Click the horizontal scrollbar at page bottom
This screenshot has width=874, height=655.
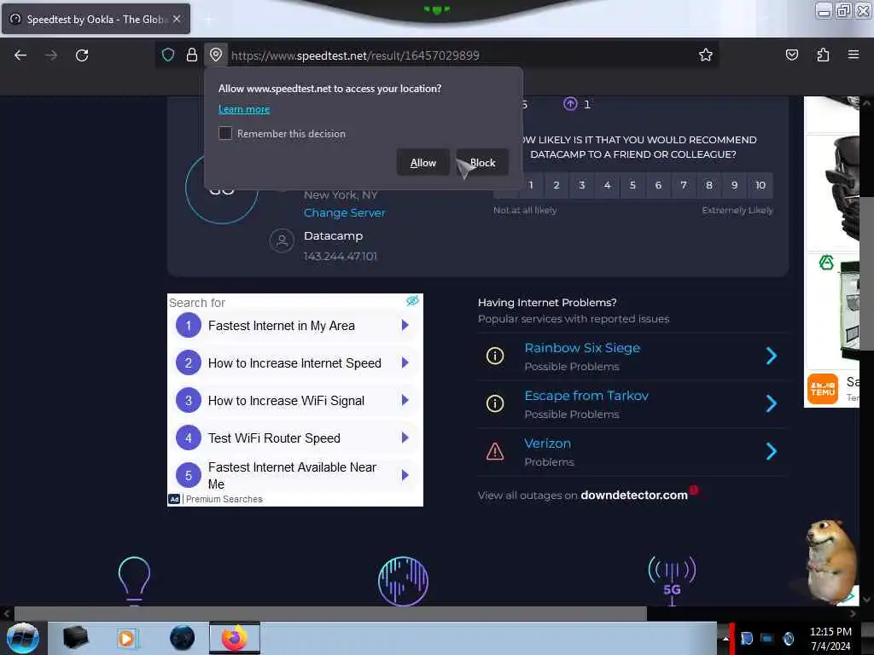330,613
